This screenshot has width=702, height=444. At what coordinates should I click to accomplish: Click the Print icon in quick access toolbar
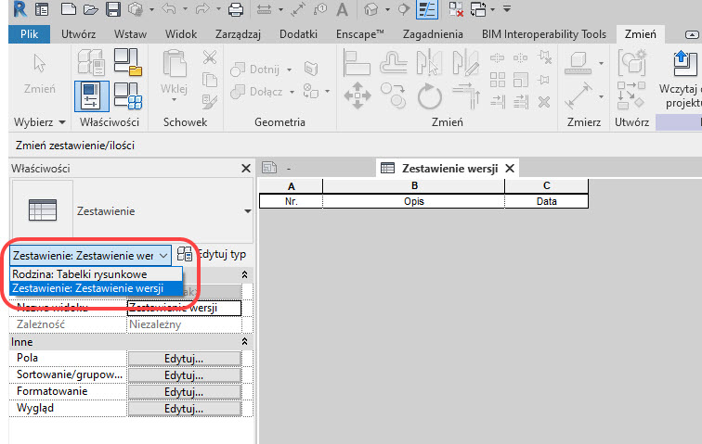pyautogui.click(x=236, y=10)
